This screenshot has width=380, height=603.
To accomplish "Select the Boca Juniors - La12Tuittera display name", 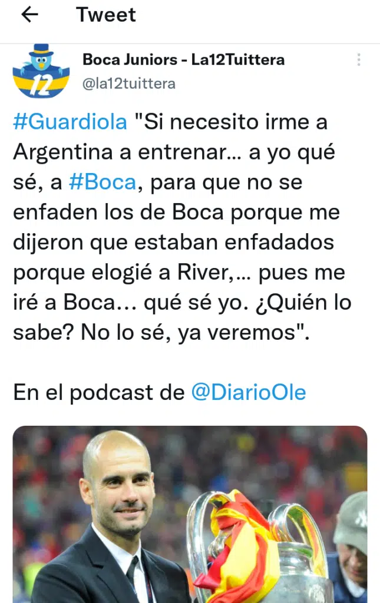I will (x=183, y=59).
